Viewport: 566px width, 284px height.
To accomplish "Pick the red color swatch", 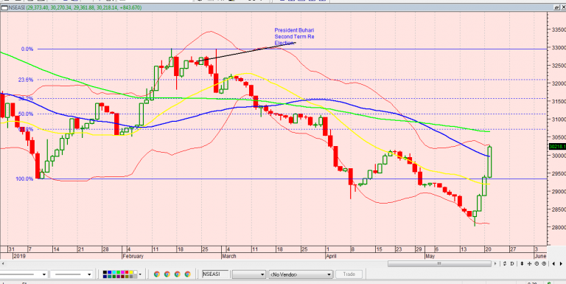I will pyautogui.click(x=127, y=272).
